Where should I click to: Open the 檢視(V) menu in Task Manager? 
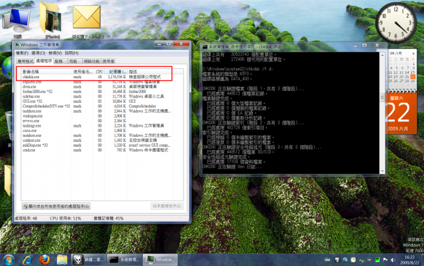(x=55, y=53)
